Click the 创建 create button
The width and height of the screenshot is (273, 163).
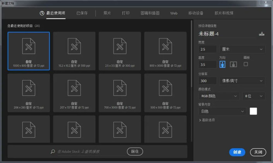(237, 152)
